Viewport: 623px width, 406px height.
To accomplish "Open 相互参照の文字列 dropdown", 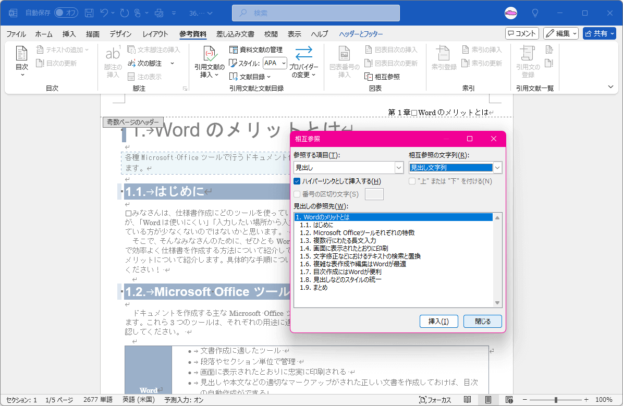I will (497, 168).
